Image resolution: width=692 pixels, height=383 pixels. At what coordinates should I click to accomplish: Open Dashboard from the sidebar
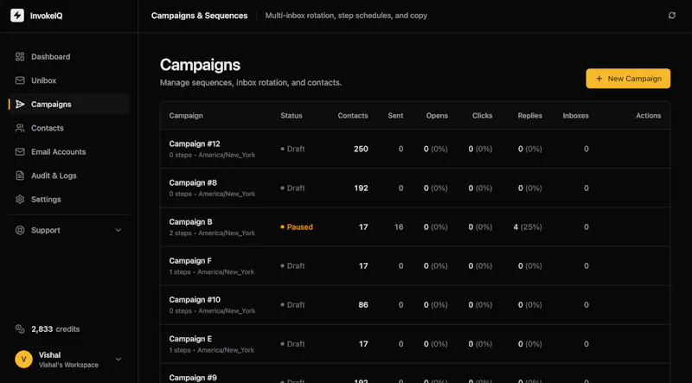(x=68, y=56)
